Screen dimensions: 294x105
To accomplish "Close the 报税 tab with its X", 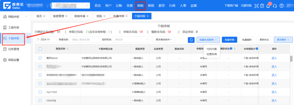I will coord(104,16).
